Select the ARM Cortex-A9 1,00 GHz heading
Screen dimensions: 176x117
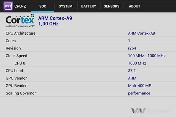coord(55,21)
